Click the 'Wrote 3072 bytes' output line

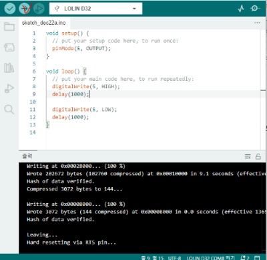tap(147, 212)
